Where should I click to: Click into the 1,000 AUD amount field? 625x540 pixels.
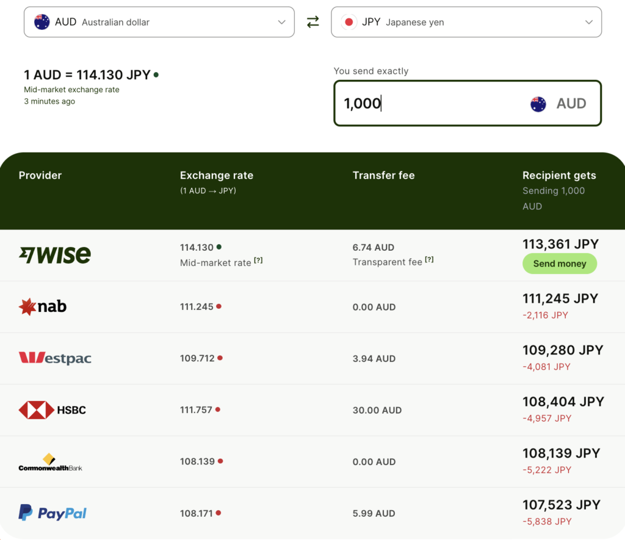click(x=467, y=103)
